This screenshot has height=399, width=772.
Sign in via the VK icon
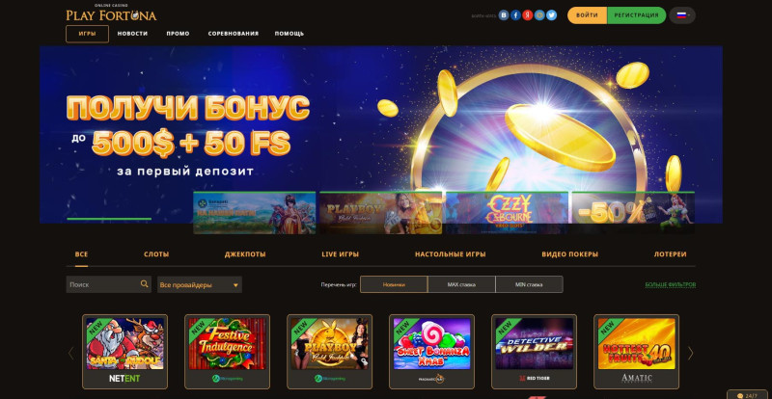pos(503,15)
